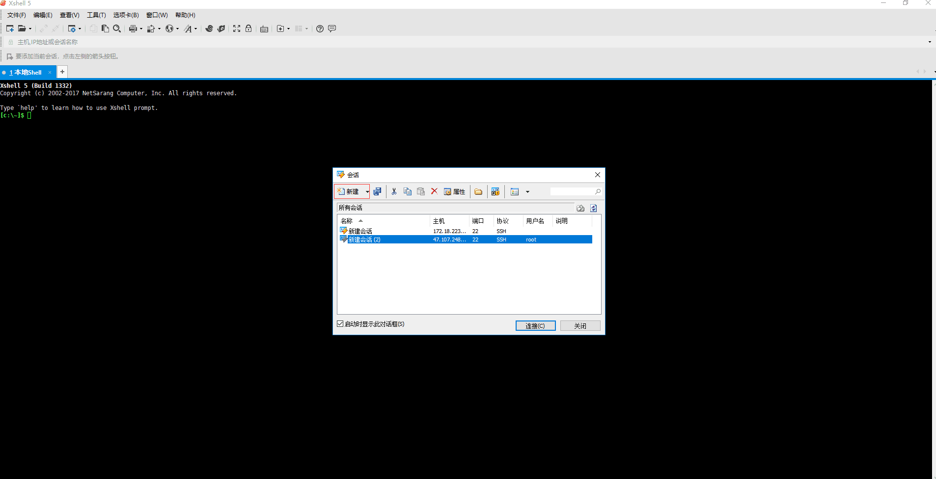Open the 编辑(E) menu
The height and width of the screenshot is (479, 936).
(x=43, y=15)
